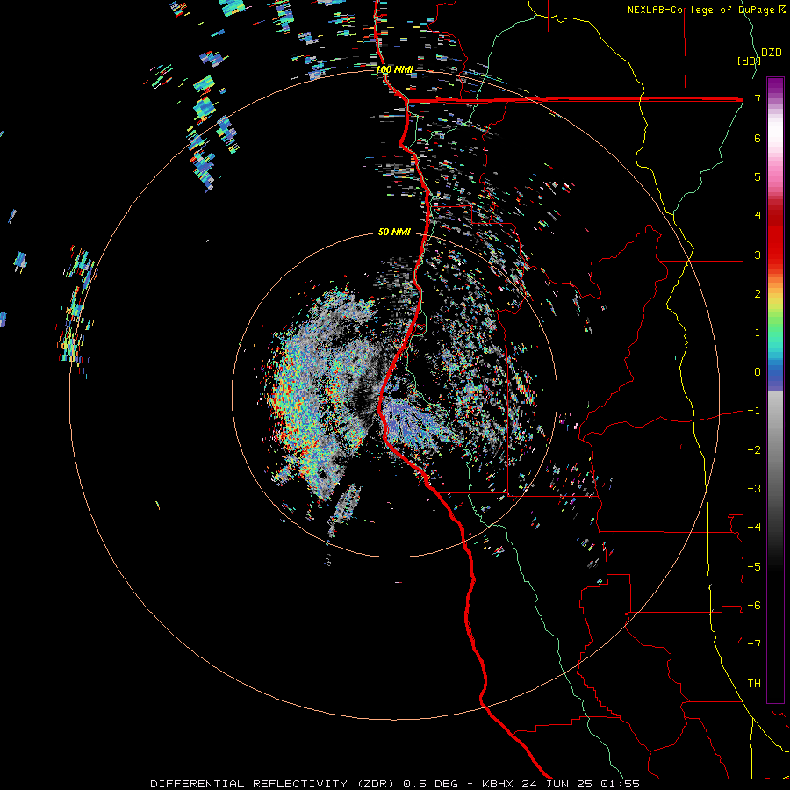The width and height of the screenshot is (790, 790).
Task: Click the 2 value on color scale
Action: coord(758,294)
